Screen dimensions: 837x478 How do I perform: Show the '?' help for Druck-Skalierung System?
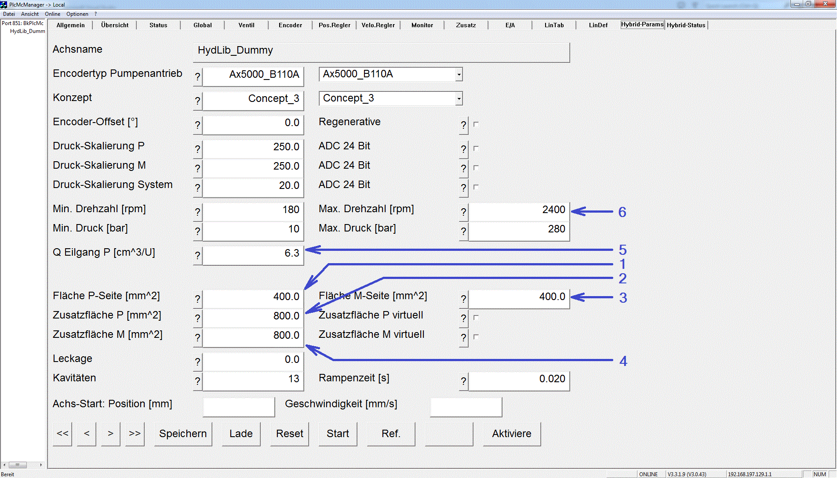[x=198, y=188]
